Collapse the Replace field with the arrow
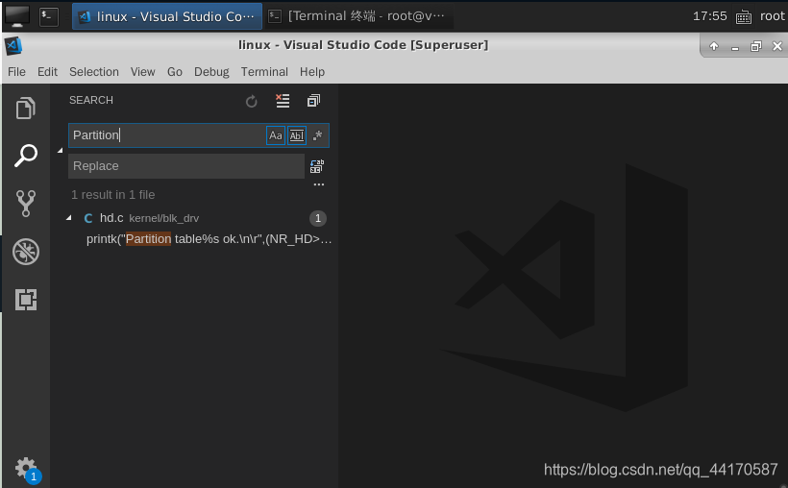The height and width of the screenshot is (488, 788). click(61, 150)
